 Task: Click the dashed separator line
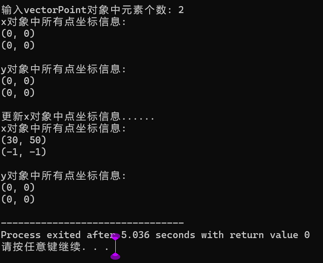click(x=92, y=223)
